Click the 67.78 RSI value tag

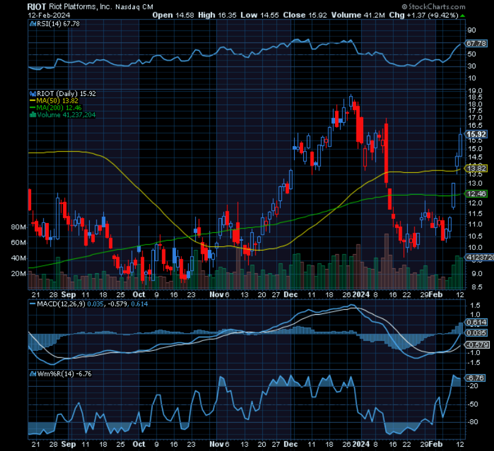point(476,44)
